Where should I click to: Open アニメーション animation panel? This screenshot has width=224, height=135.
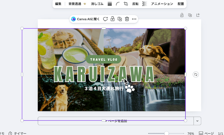(x=162, y=4)
